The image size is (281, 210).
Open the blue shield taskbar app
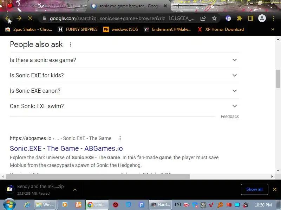click(129, 205)
